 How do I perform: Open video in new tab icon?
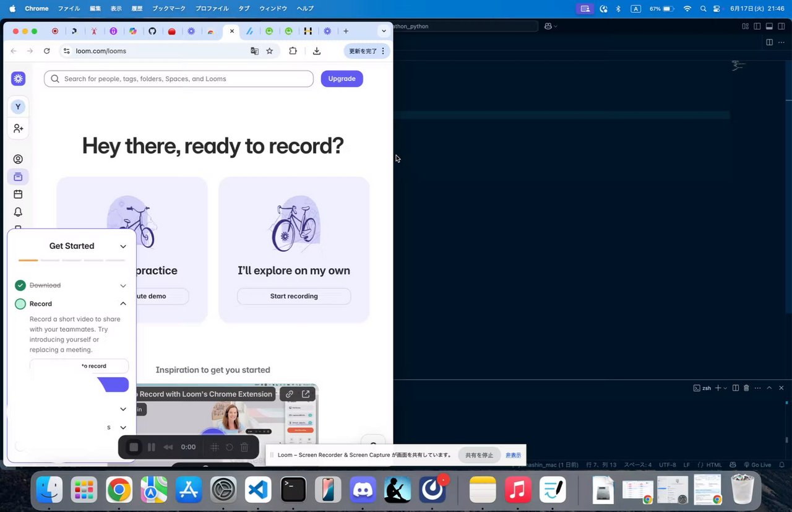pos(306,394)
